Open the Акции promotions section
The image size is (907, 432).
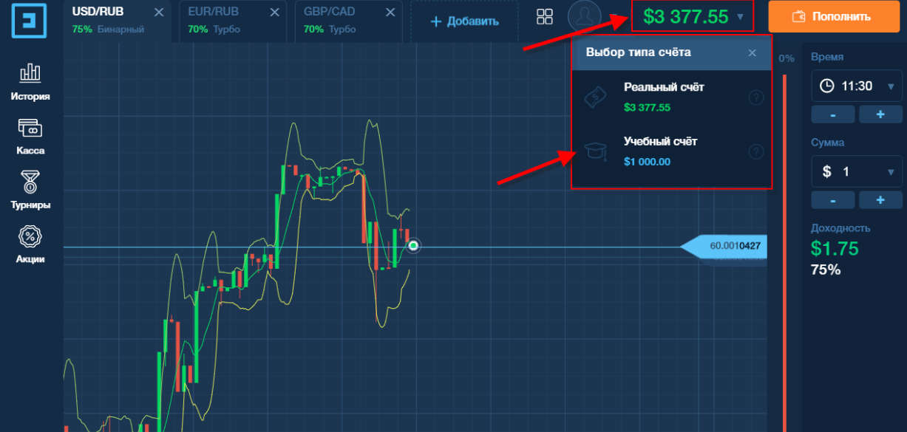30,244
